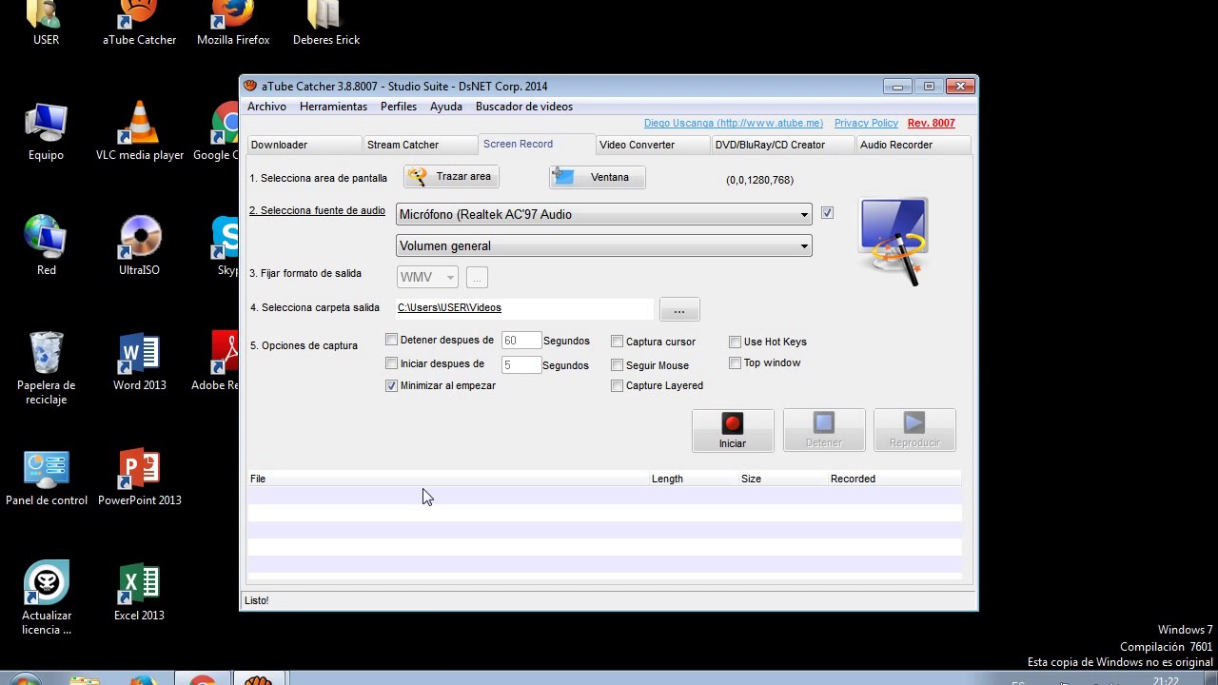The image size is (1218, 685).
Task: Open the Perfiles menu
Action: [x=399, y=107]
